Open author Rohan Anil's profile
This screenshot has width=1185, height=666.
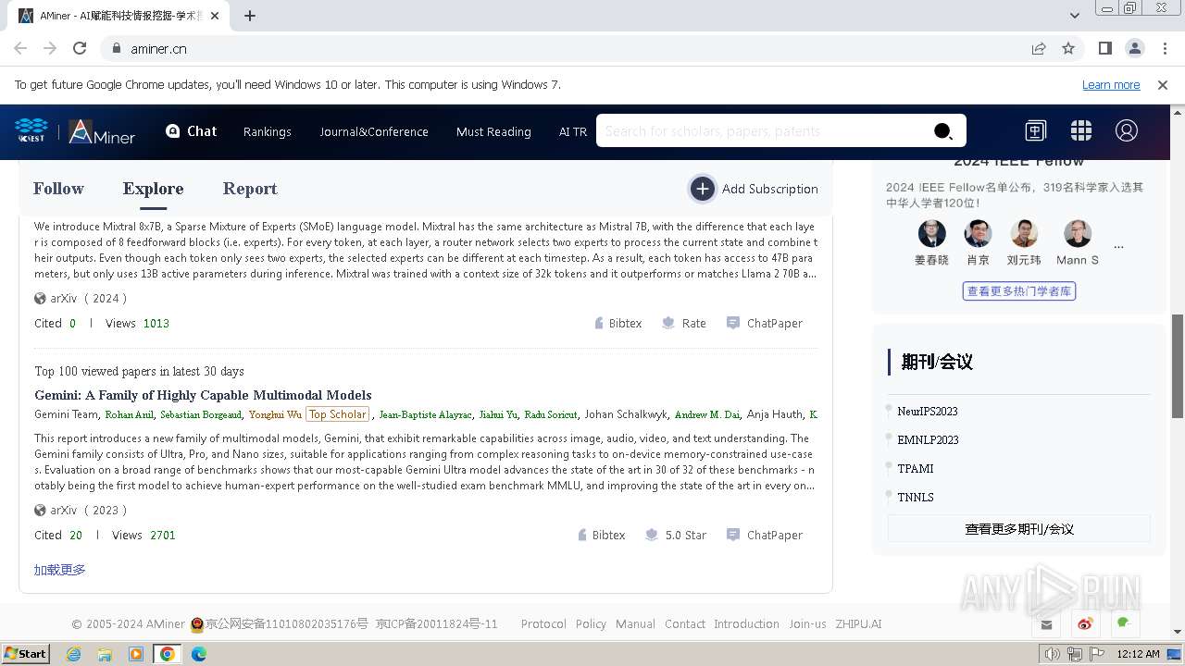[x=129, y=414]
